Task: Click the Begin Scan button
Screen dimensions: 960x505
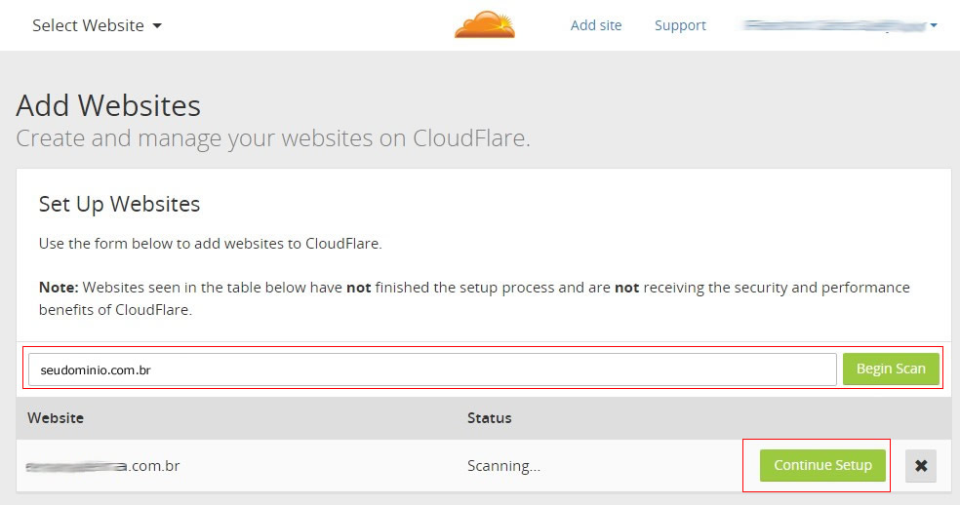Action: click(x=891, y=369)
